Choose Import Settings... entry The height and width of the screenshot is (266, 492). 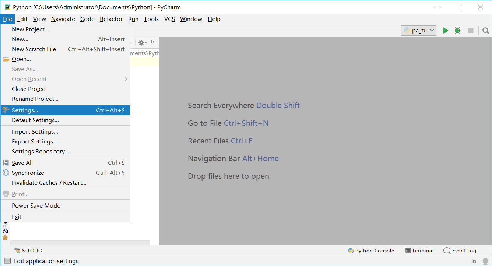pos(65,132)
